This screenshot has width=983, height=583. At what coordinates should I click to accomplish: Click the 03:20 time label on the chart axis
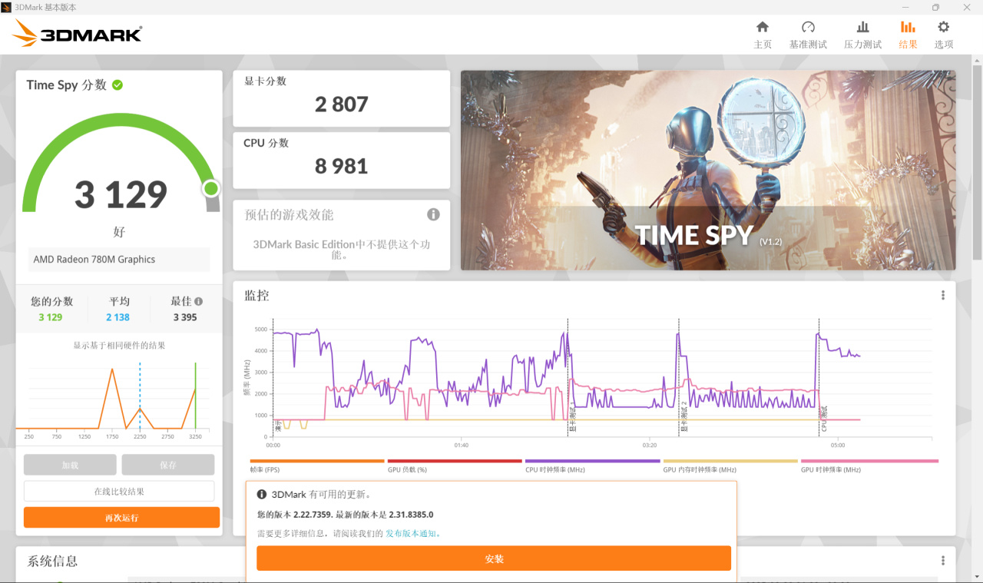650,446
